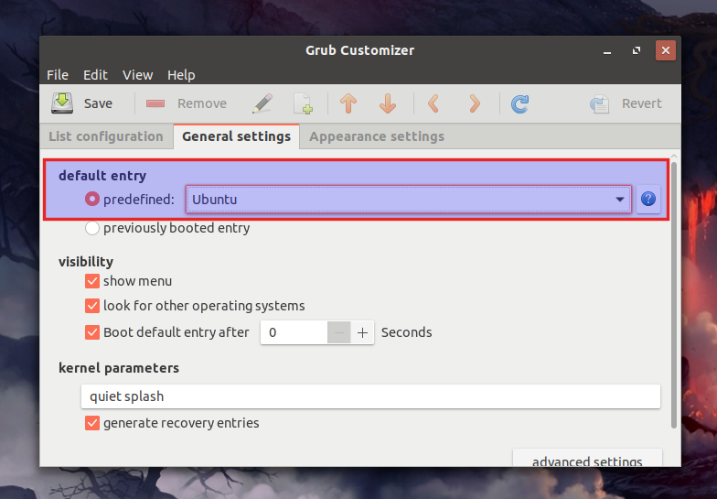
Task: Click the blue reload icon
Action: point(519,103)
